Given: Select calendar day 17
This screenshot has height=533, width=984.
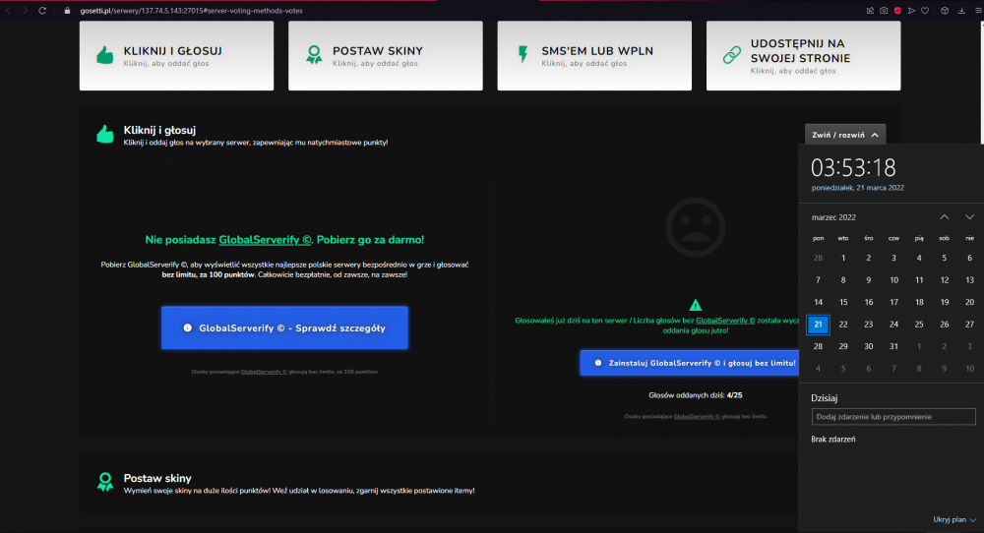Looking at the screenshot, I should (x=893, y=302).
